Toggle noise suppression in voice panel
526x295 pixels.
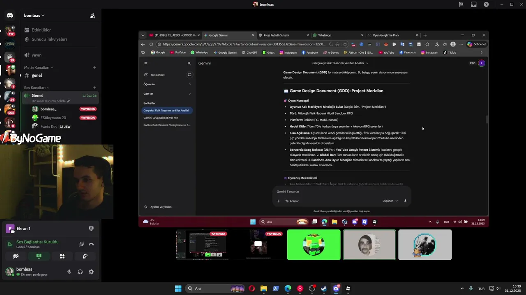[x=81, y=244]
